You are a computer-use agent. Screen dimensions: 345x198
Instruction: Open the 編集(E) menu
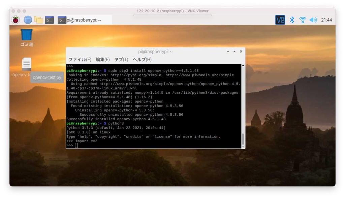click(102, 60)
